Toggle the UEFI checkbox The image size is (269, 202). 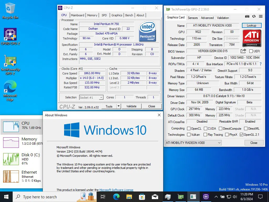tap(251, 51)
